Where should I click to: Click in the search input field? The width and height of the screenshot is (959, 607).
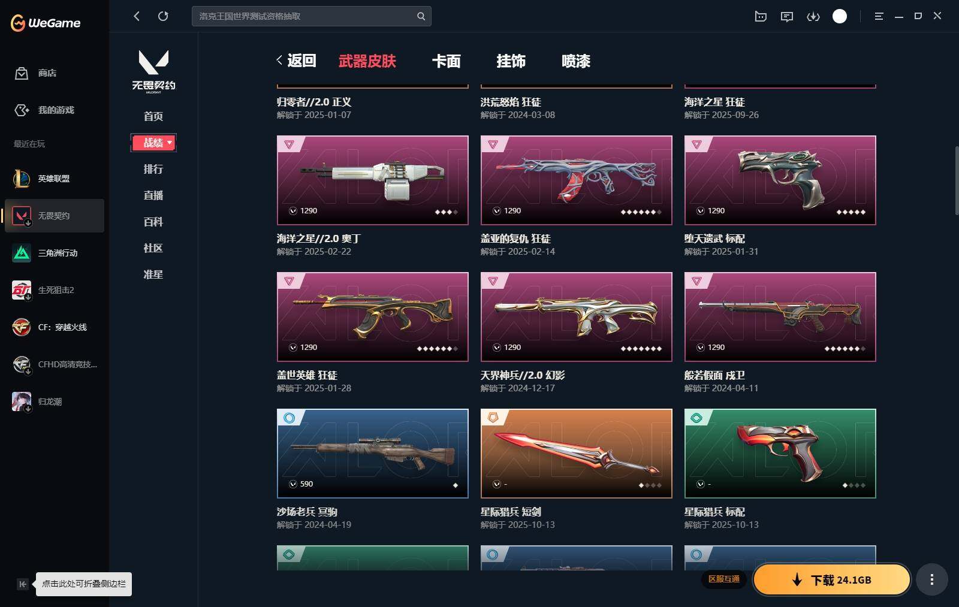(304, 16)
